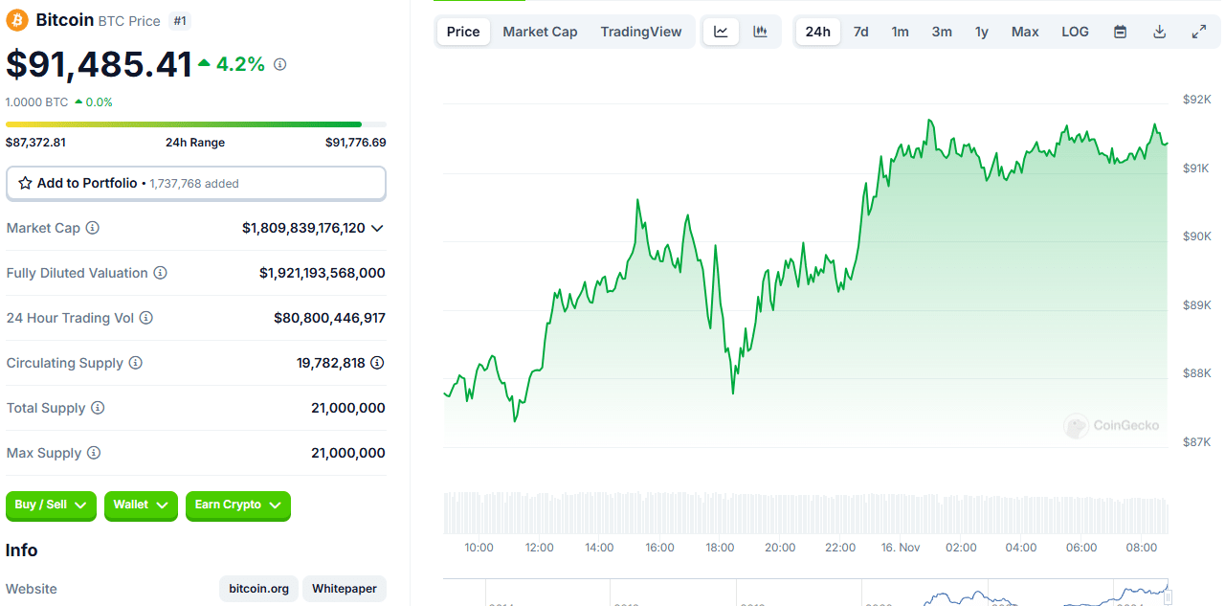Screen dimensions: 1225x606
Task: Toggle LOG scale on chart
Action: click(x=1076, y=32)
